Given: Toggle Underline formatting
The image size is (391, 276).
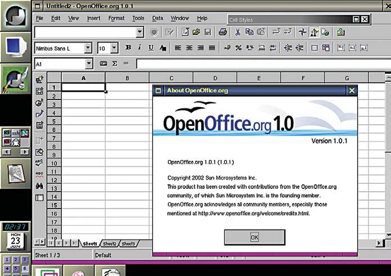Looking at the screenshot, I should 151,47.
